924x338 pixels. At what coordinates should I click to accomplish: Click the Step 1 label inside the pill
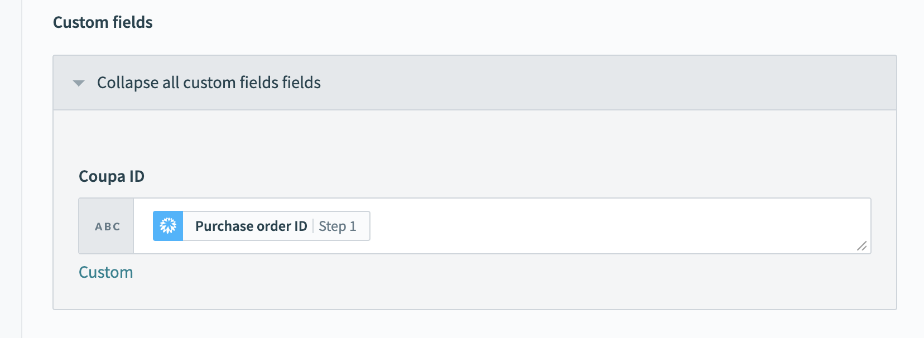[x=339, y=226]
